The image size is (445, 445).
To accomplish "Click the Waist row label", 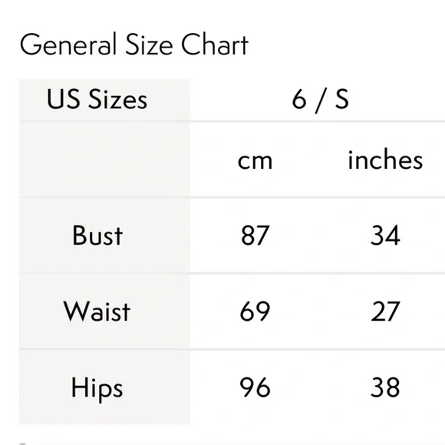I will coord(97,311).
